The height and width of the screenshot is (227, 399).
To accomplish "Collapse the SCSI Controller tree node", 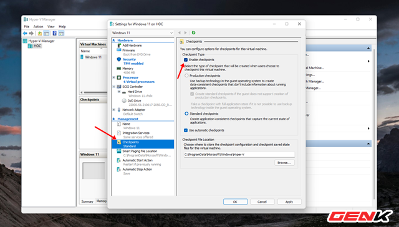I will (113, 87).
